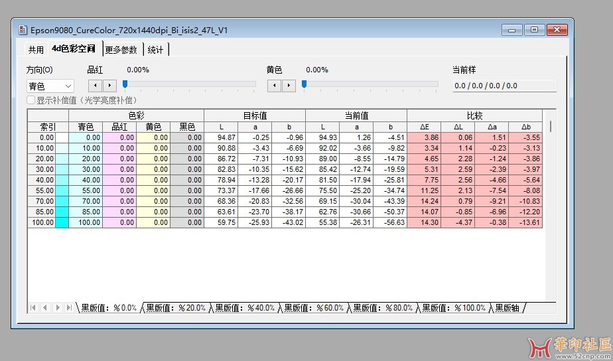Click the Δb column header
613x361 pixels.
[526, 127]
